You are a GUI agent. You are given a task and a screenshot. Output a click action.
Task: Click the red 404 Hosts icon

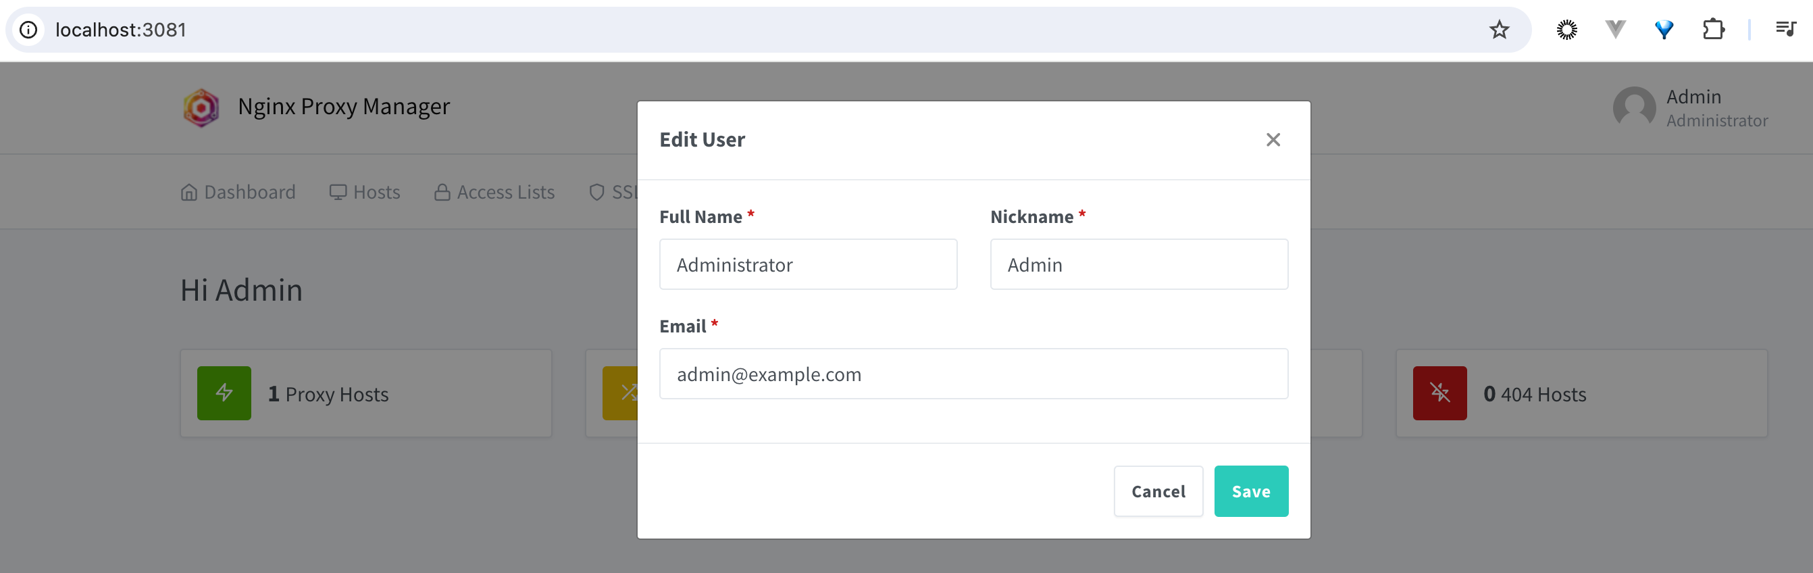1440,393
